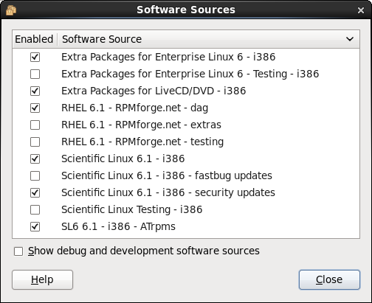Uncheck SL6 6.1 - i386 - ATrpms source
This screenshot has height=303, width=372.
tap(35, 226)
